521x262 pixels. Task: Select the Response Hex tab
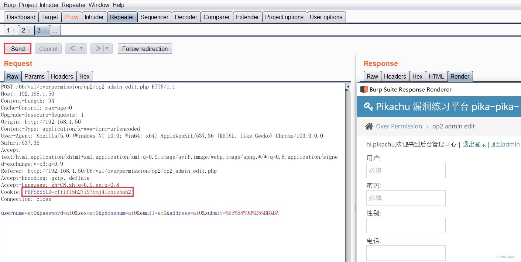[417, 76]
